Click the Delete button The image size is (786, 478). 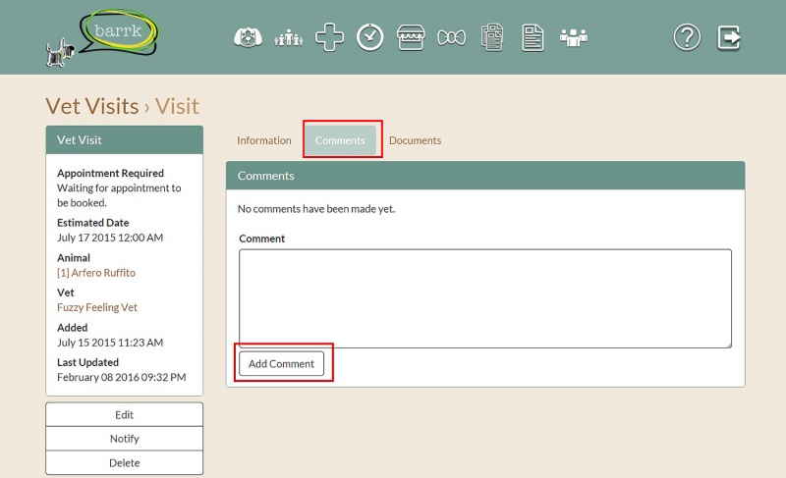(x=125, y=463)
